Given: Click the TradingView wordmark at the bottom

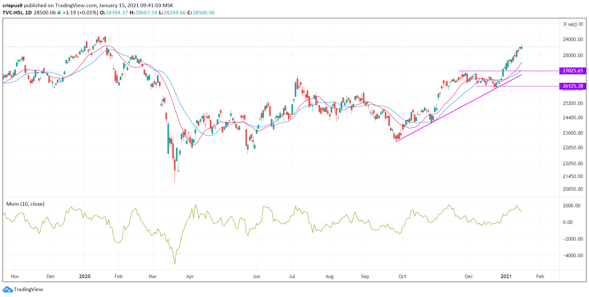Looking at the screenshot, I should coord(28,290).
